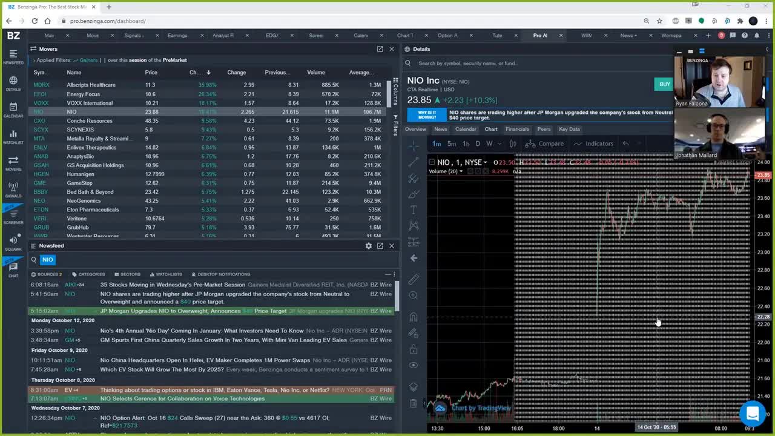775x436 pixels.
Task: Undo the last chart action
Action: click(x=625, y=144)
